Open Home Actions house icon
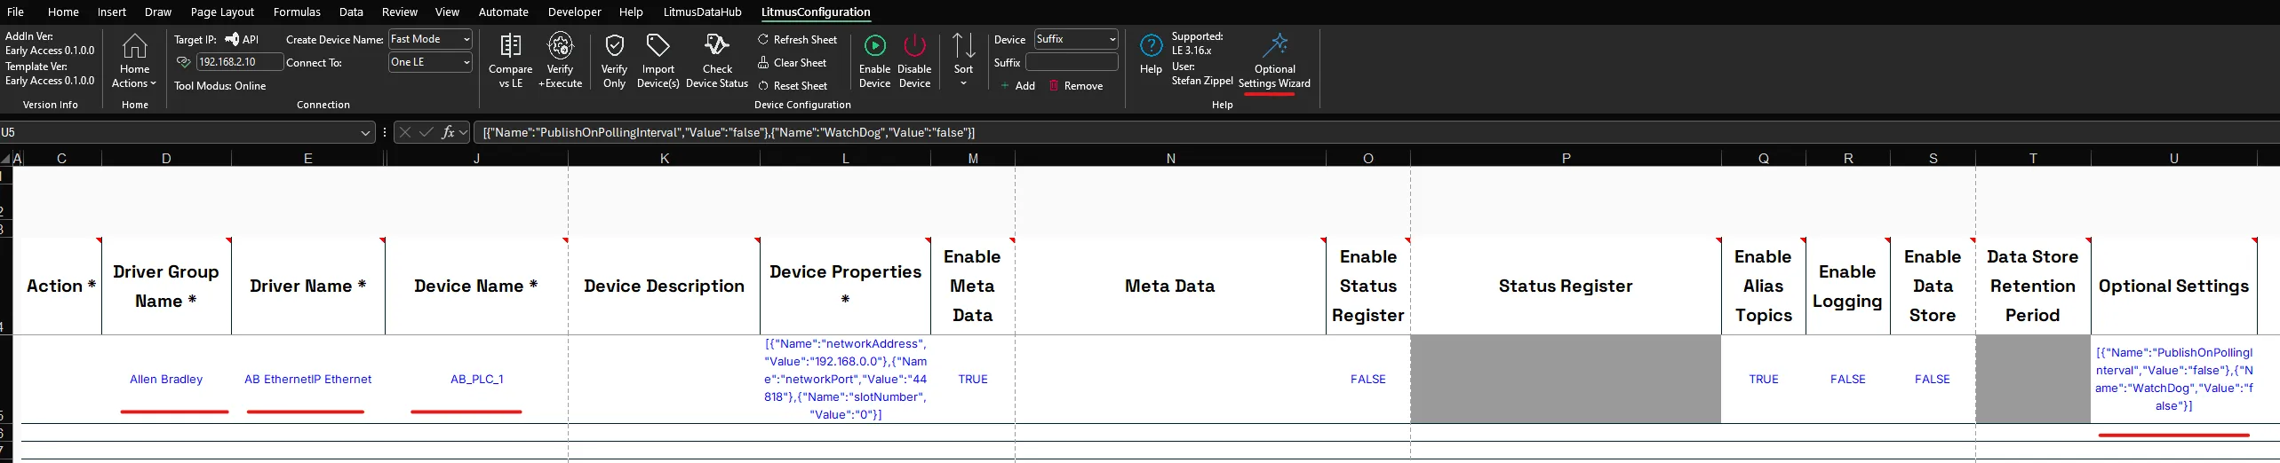 [134, 45]
